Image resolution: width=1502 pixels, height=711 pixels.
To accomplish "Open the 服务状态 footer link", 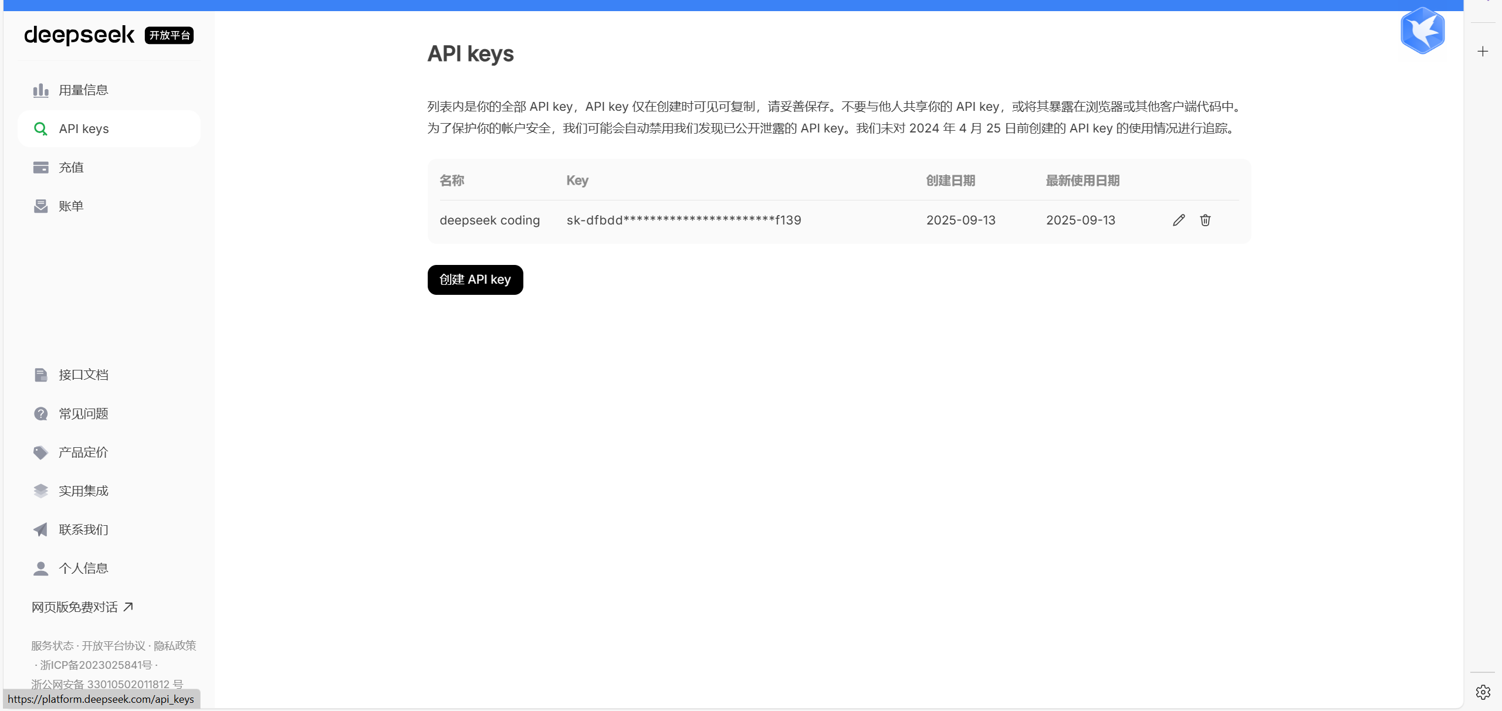I will point(52,645).
